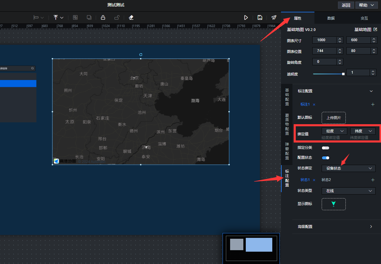Screen dimensions: 381x264
Task: Expand the 高级配置 section
Action: pyautogui.click(x=371, y=226)
